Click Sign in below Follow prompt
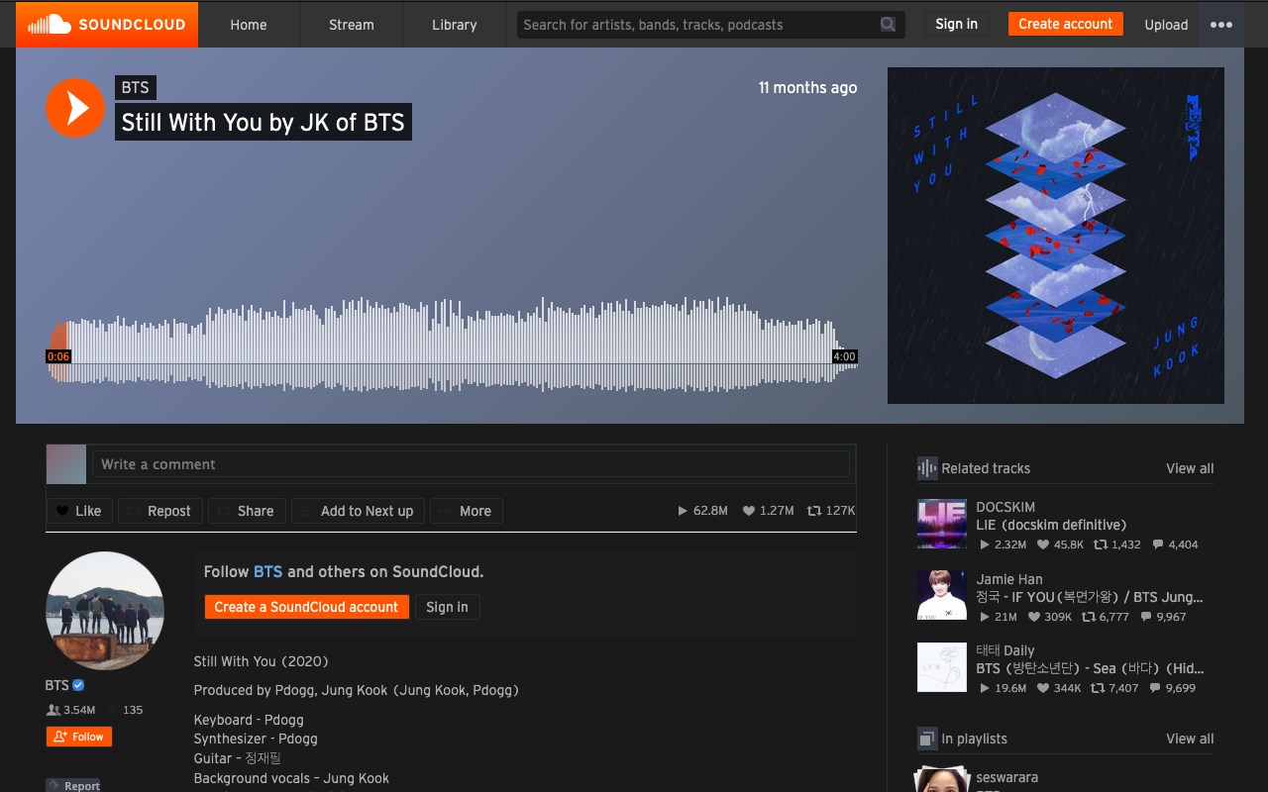Screen dimensions: 1268x792 coord(447,607)
